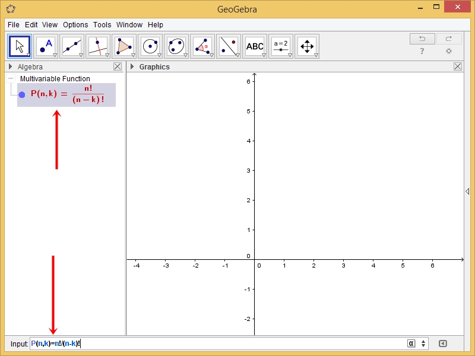
Task: Click the input help panel icon
Action: 442,344
